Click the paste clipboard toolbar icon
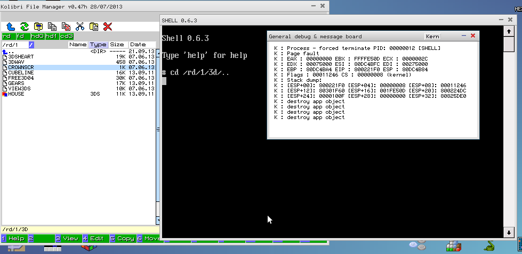This screenshot has height=254, width=522. coord(94,26)
